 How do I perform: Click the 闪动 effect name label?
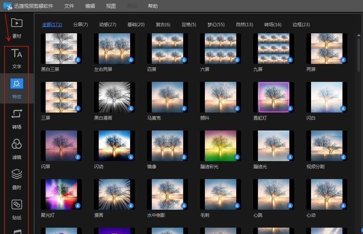[99, 167]
